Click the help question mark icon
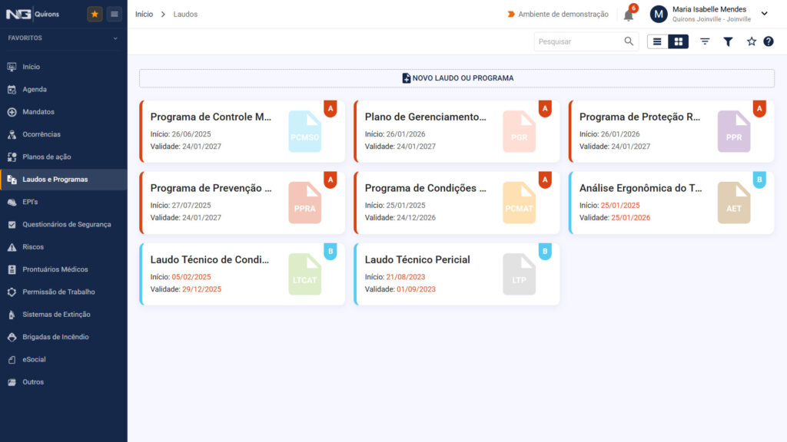Screen dimensions: 787x442 click(769, 41)
